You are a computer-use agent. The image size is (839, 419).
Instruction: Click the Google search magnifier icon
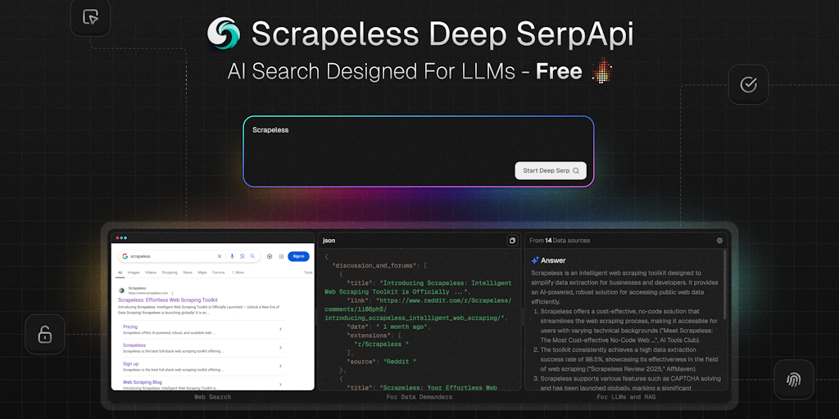(252, 256)
